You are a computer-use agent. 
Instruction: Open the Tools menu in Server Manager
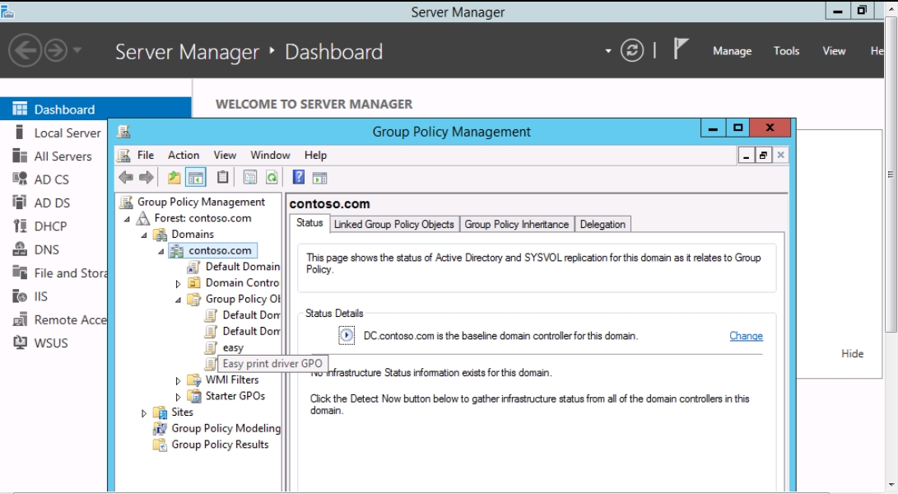coord(786,51)
